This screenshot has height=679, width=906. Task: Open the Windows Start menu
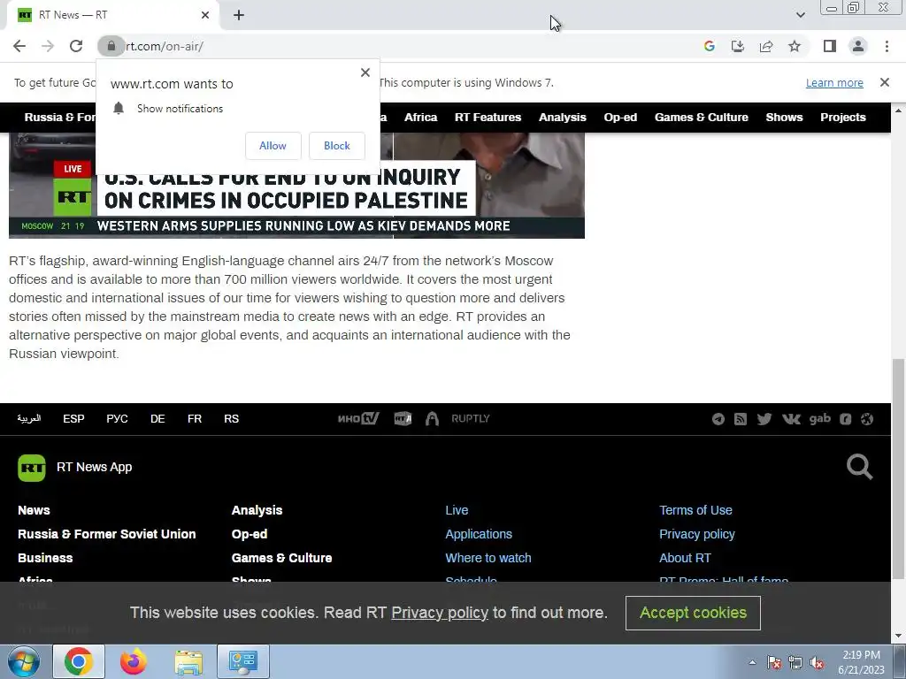tap(24, 661)
